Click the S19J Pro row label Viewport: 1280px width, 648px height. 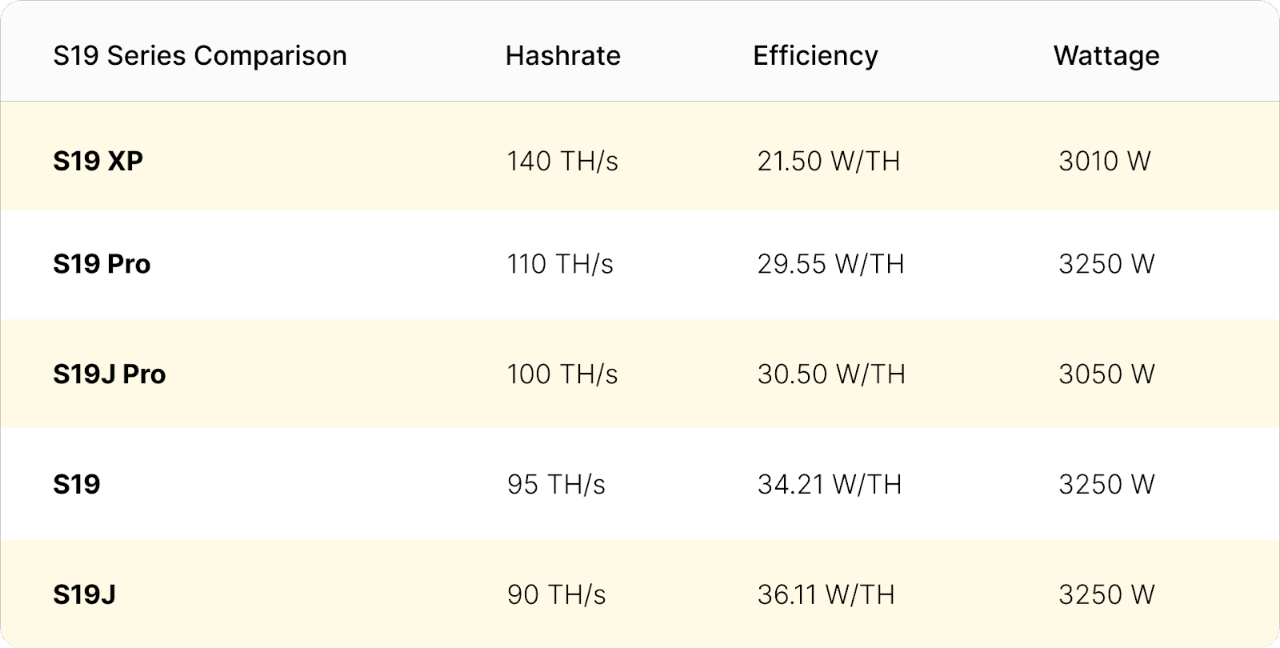point(109,374)
